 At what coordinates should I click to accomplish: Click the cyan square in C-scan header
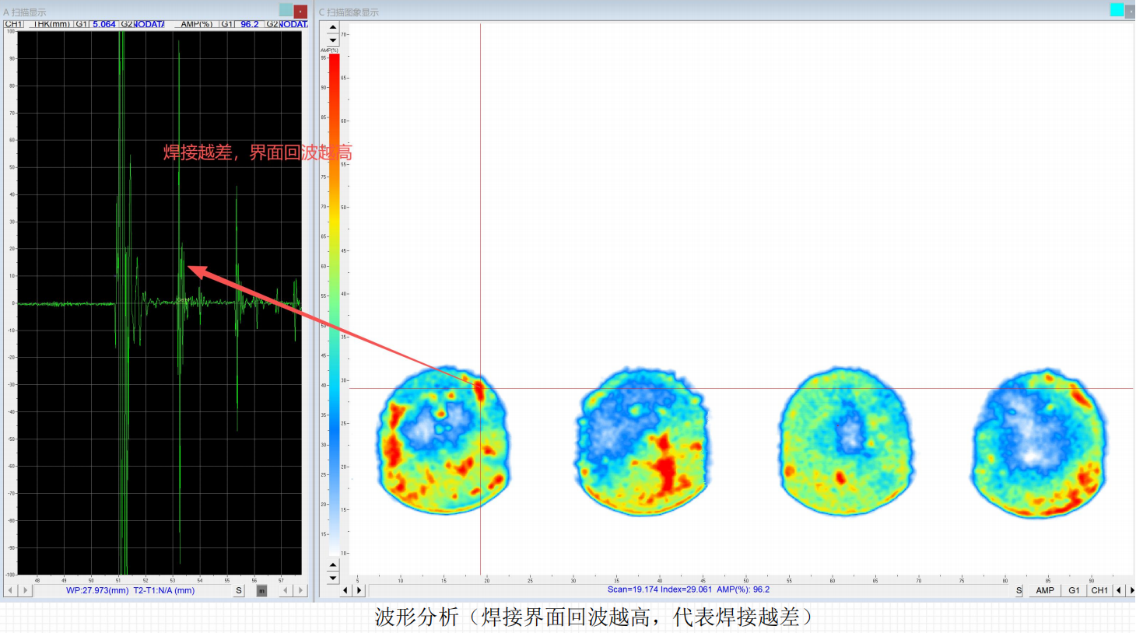(x=1117, y=10)
